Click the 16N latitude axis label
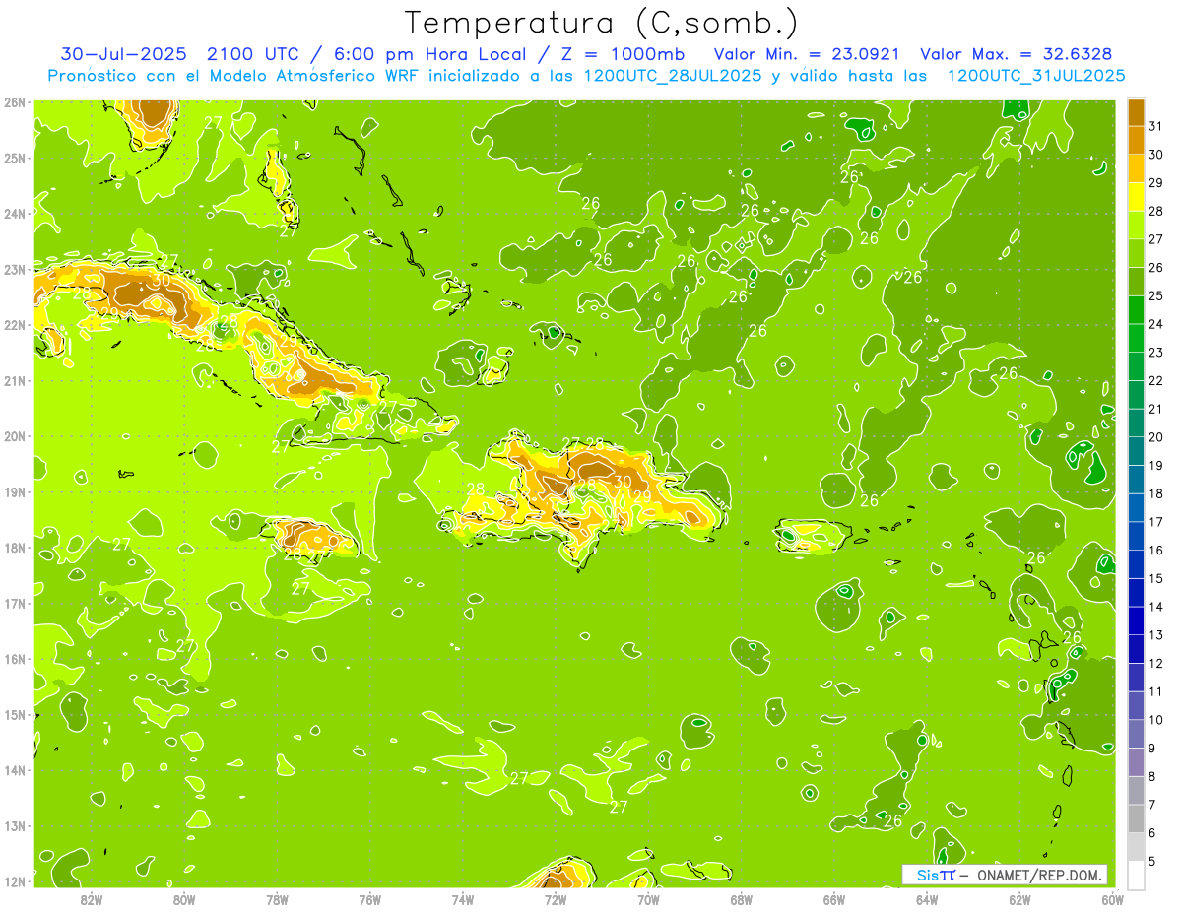 15,658
